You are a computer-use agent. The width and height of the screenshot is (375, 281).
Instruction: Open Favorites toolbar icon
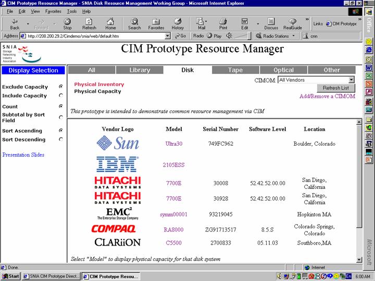[x=156, y=24]
